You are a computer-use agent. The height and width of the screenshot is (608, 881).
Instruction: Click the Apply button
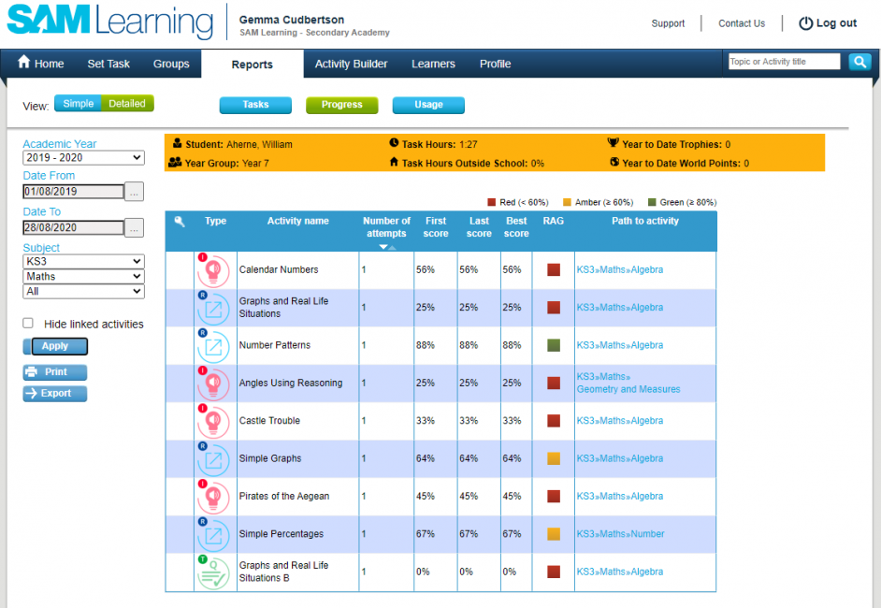click(56, 346)
